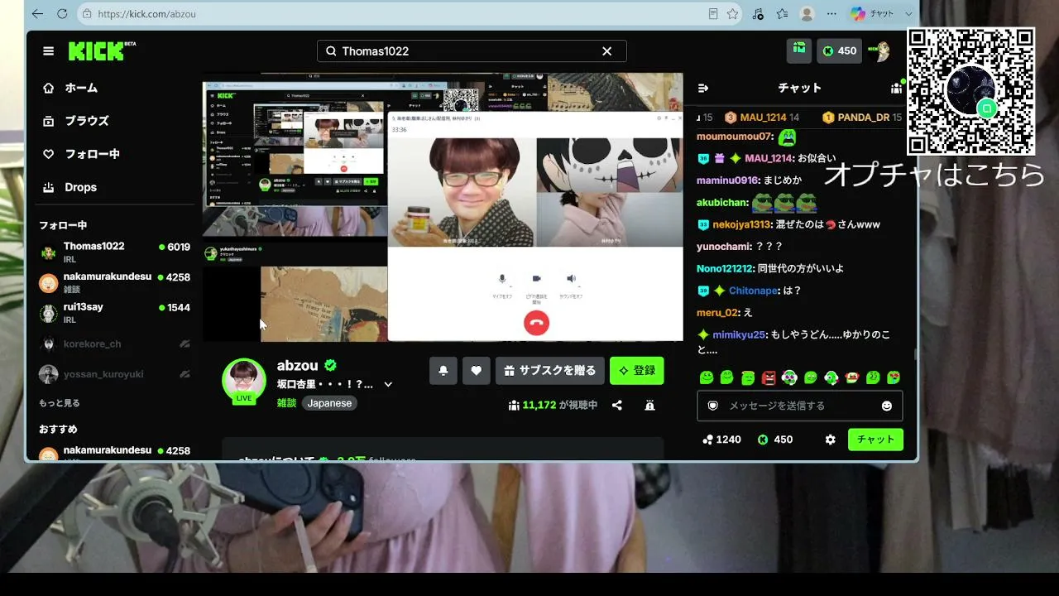Click the browser media music icon
Screen dimensions: 1059x596
coord(758,14)
